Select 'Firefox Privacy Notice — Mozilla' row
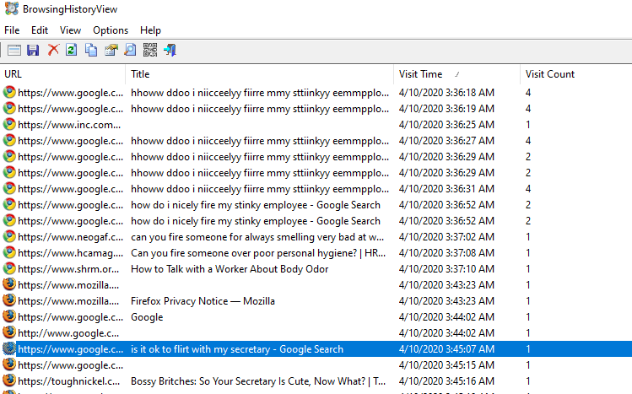632x394 pixels. [x=203, y=301]
